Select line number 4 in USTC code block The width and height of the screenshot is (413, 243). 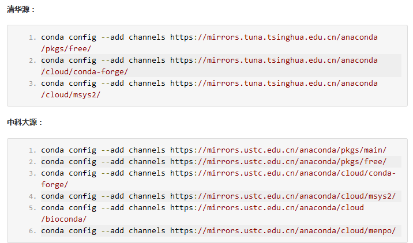[x=32, y=196]
